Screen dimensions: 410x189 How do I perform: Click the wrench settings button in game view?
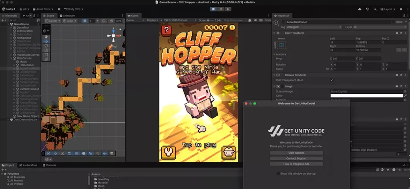(168, 153)
